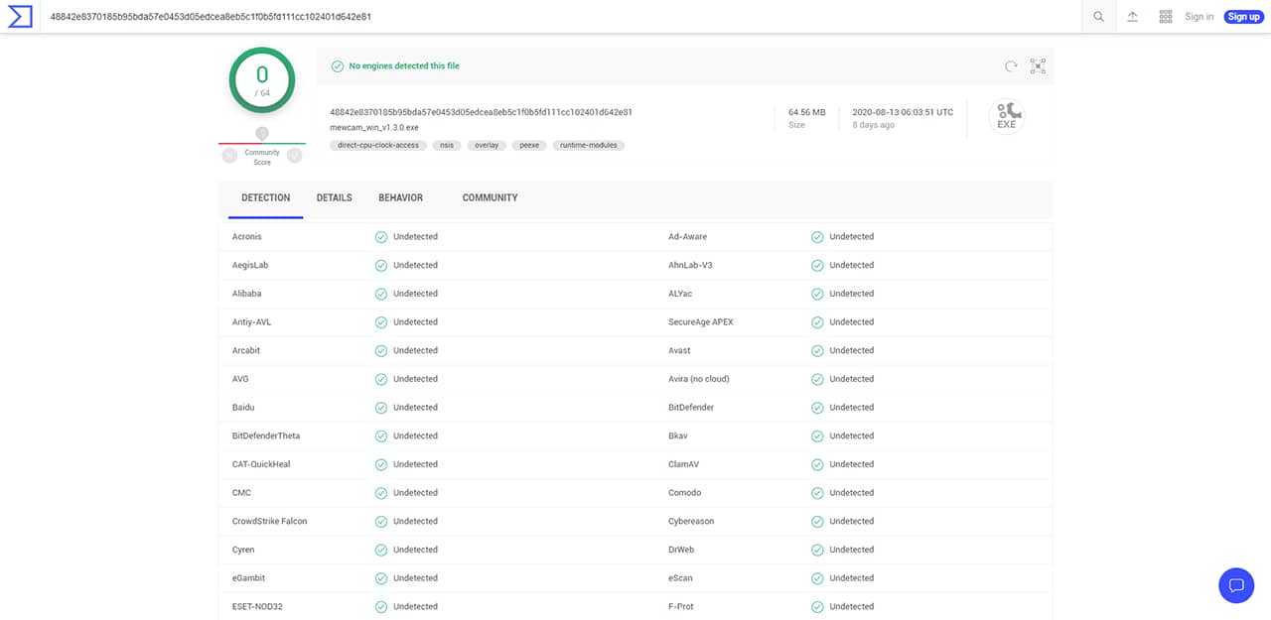Click the checkmark icon in the Comodo row
This screenshot has height=620, width=1271.
(817, 493)
